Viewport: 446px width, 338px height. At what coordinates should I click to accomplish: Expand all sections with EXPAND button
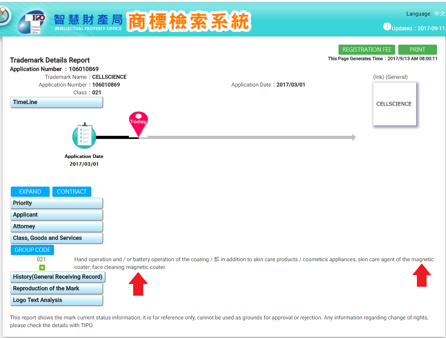pos(30,192)
